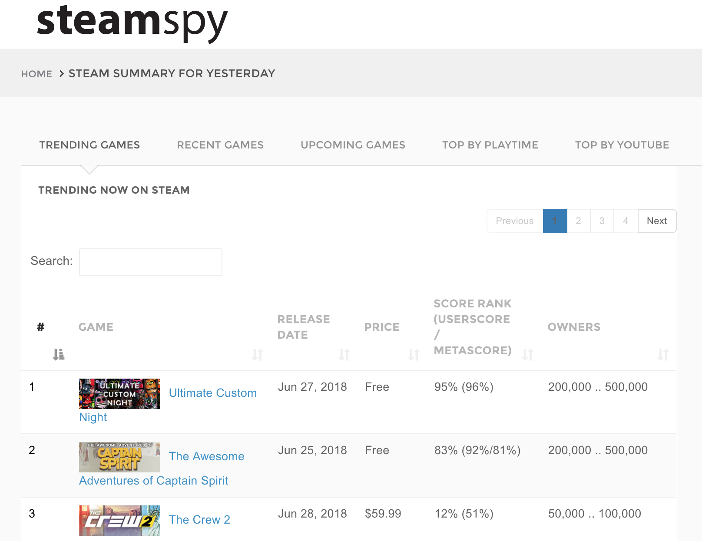Open Ultimate Custom Night thumbnail image
This screenshot has width=702, height=541.
pyautogui.click(x=119, y=394)
